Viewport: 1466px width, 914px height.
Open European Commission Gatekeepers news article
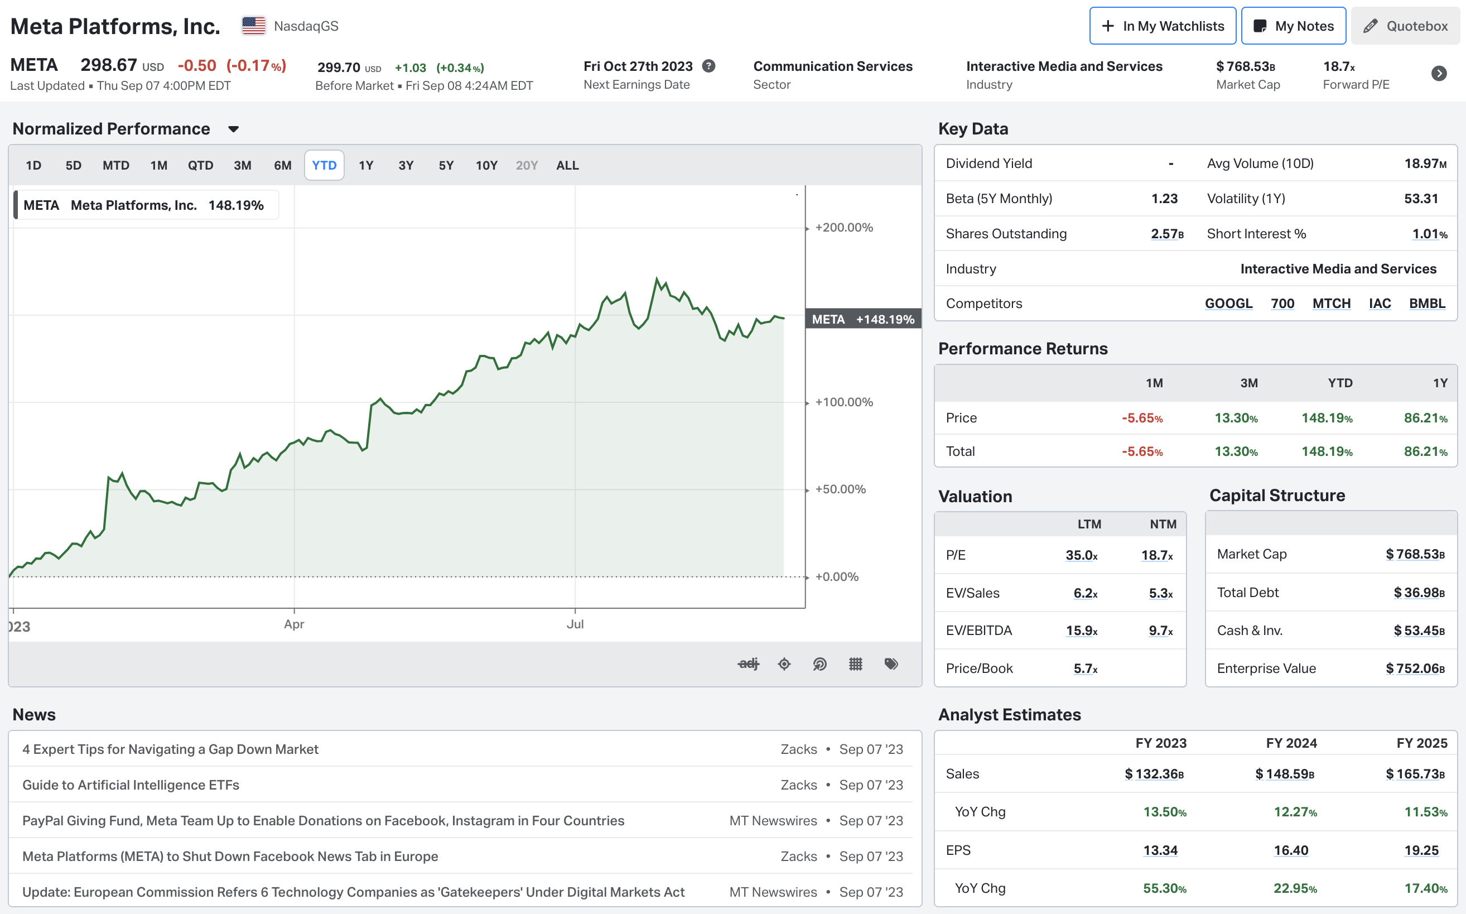click(354, 892)
